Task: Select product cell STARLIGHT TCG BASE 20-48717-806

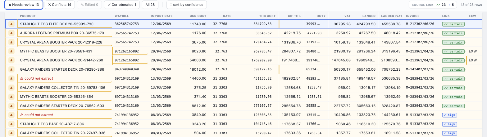Action: click(65, 124)
